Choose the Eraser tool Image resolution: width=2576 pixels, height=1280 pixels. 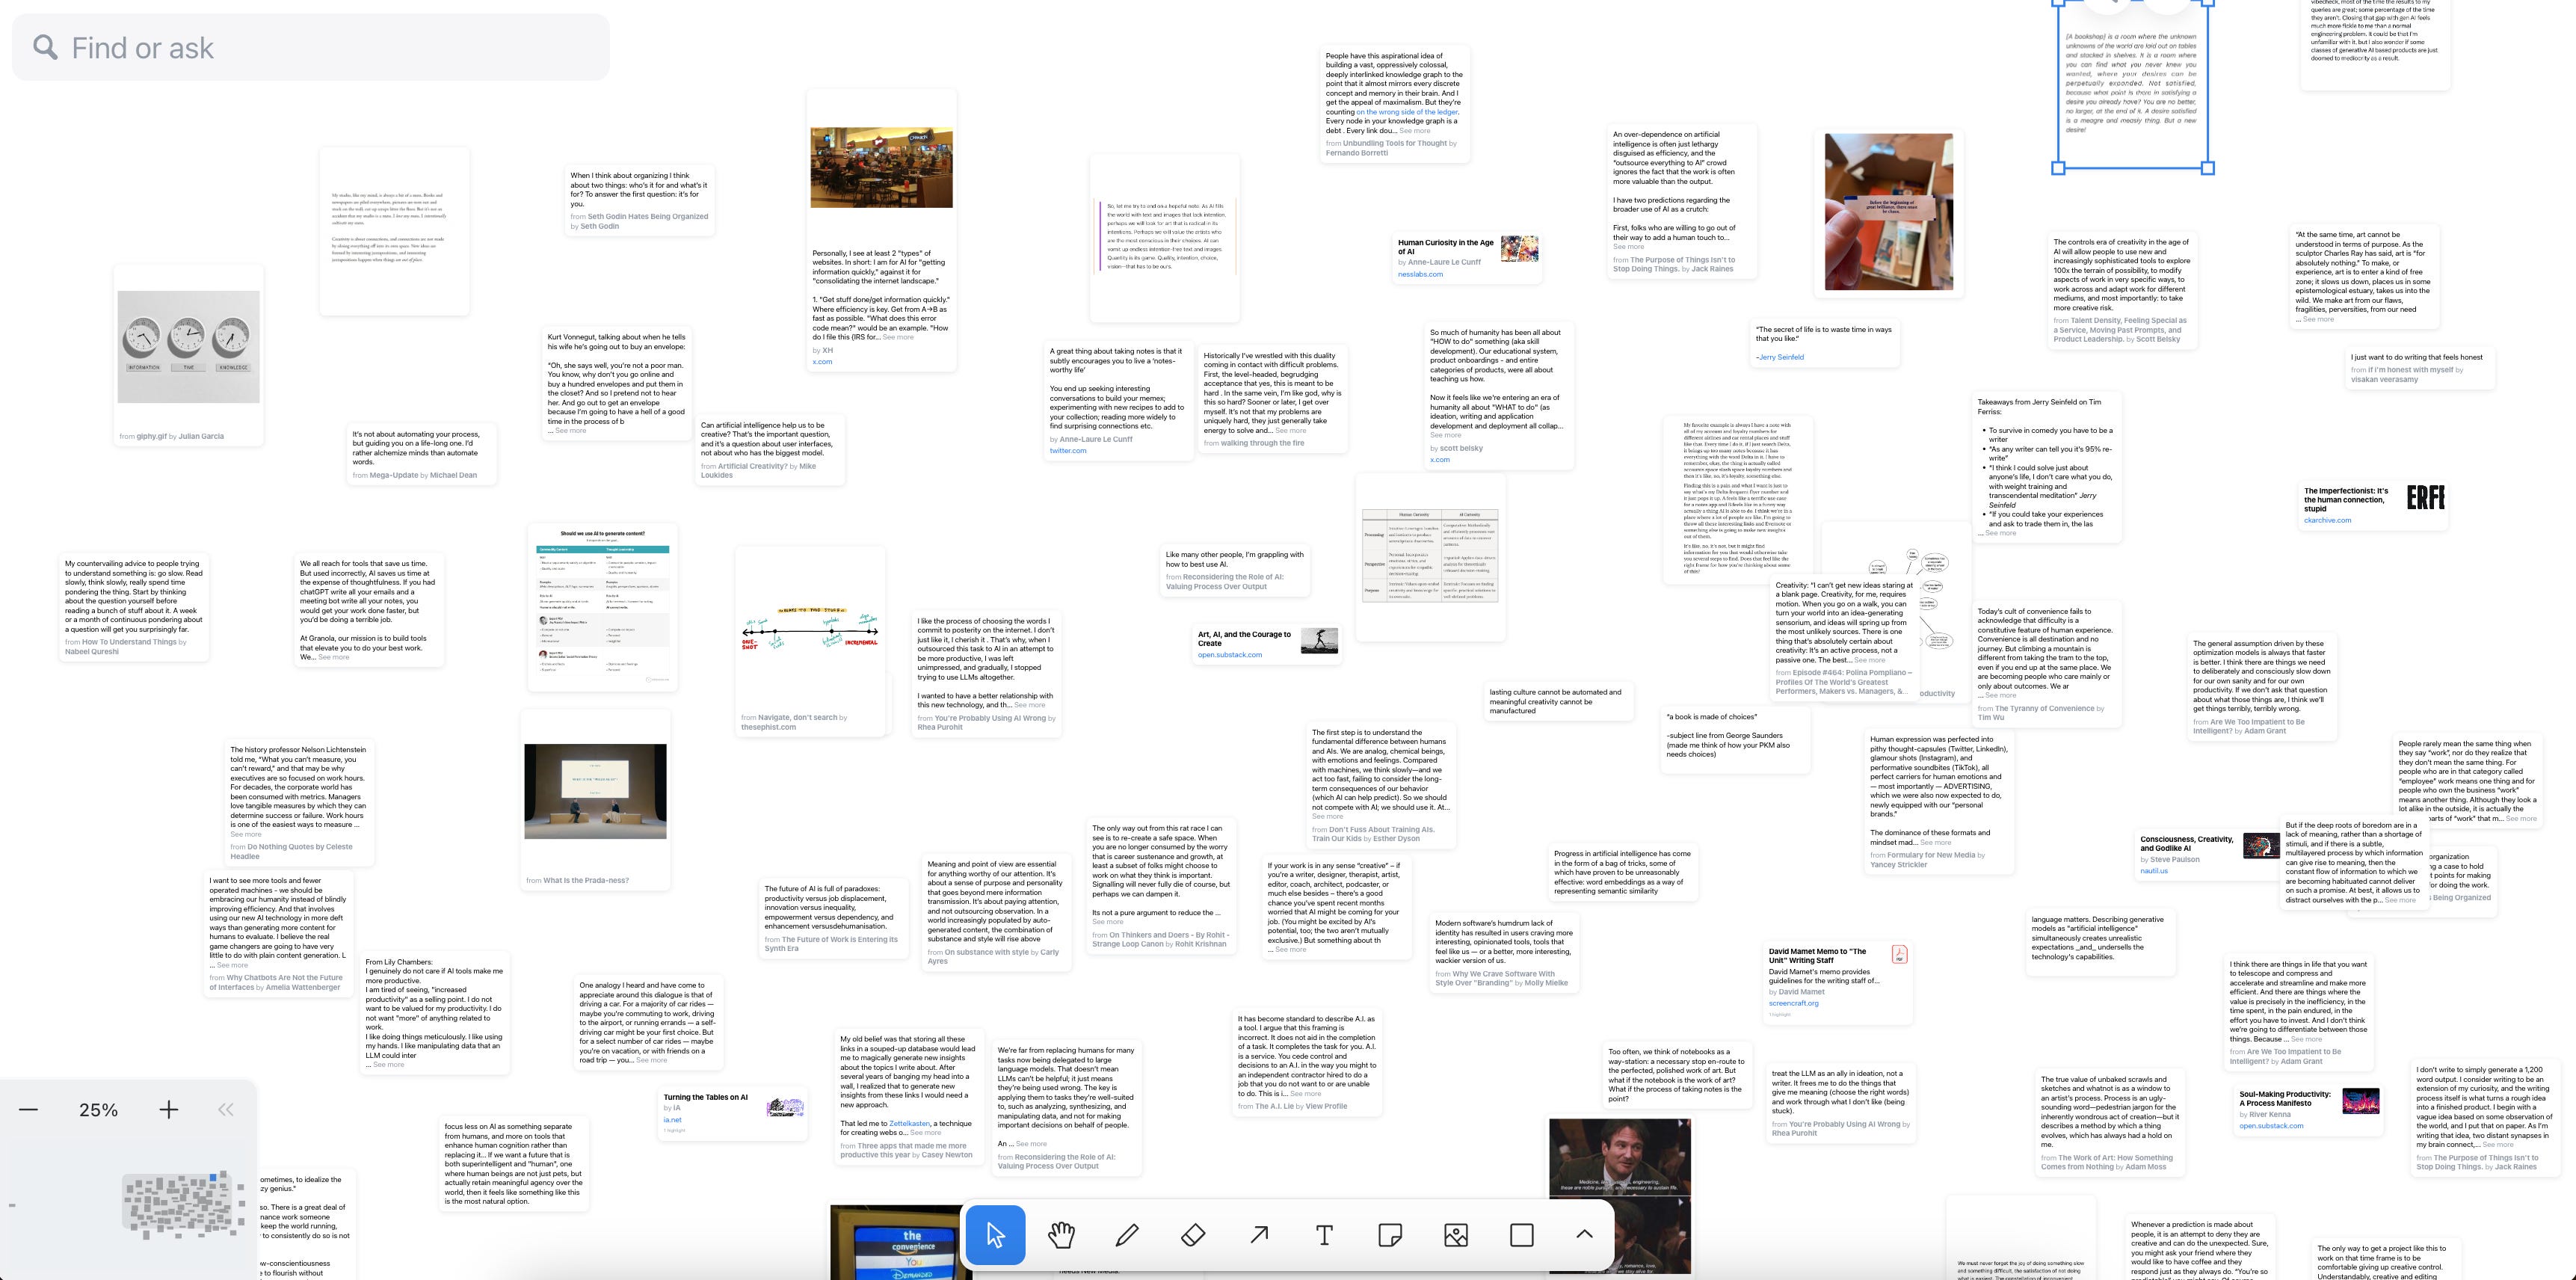[1193, 1235]
